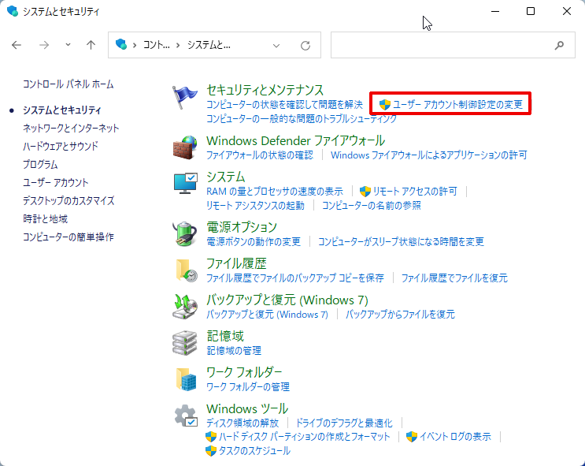The height and width of the screenshot is (466, 585).
Task: Click ドライブのデフラグと最適化
Action: click(x=344, y=423)
